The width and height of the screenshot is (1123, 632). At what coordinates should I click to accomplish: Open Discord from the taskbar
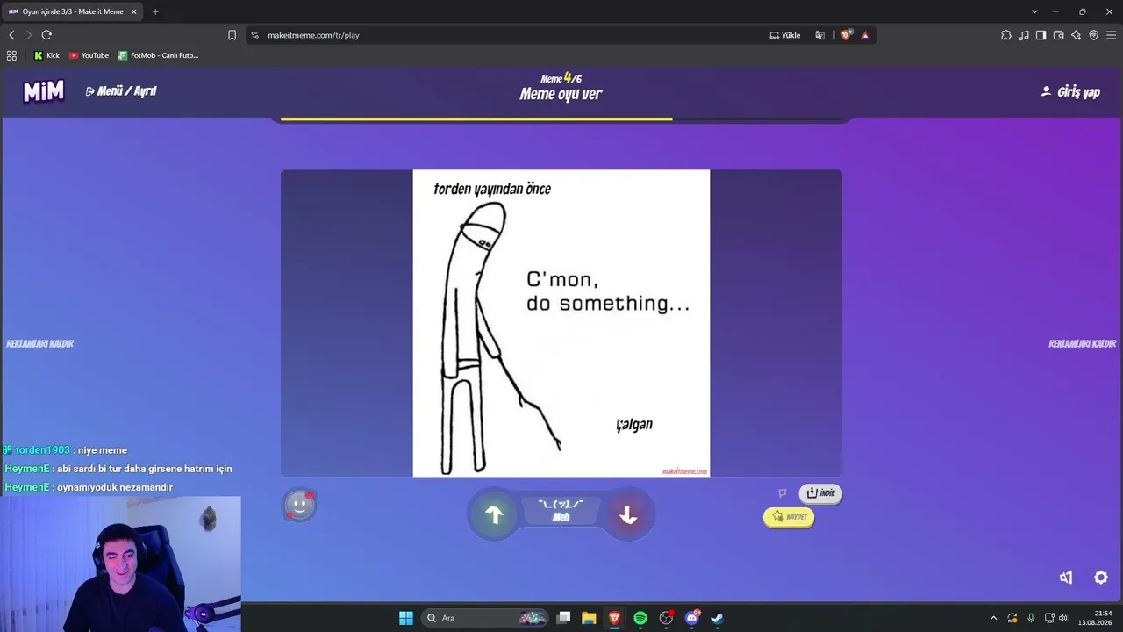click(x=692, y=618)
